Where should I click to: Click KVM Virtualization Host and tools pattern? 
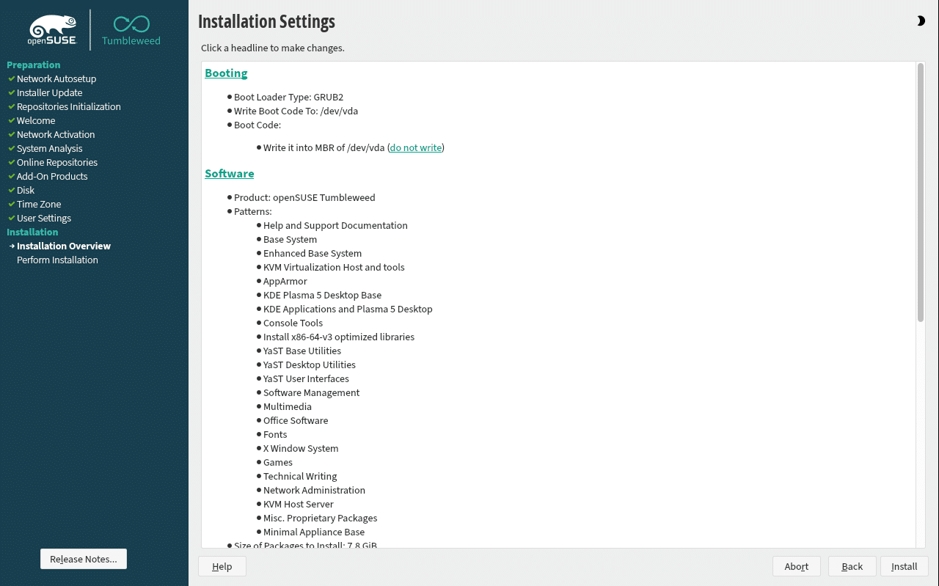pyautogui.click(x=334, y=267)
